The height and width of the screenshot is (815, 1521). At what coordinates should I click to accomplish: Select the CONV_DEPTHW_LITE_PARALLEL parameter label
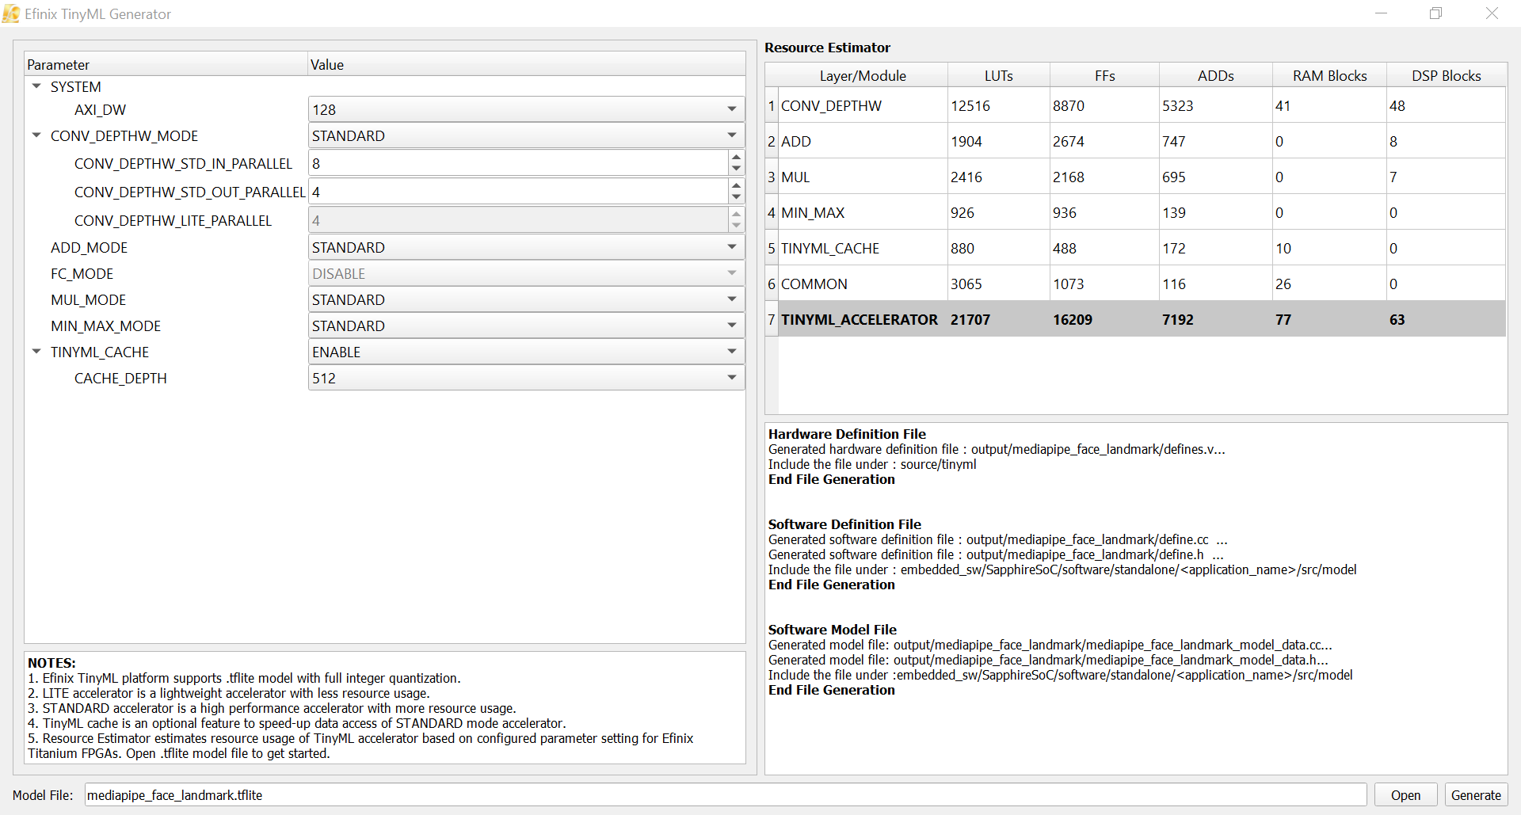click(x=173, y=220)
